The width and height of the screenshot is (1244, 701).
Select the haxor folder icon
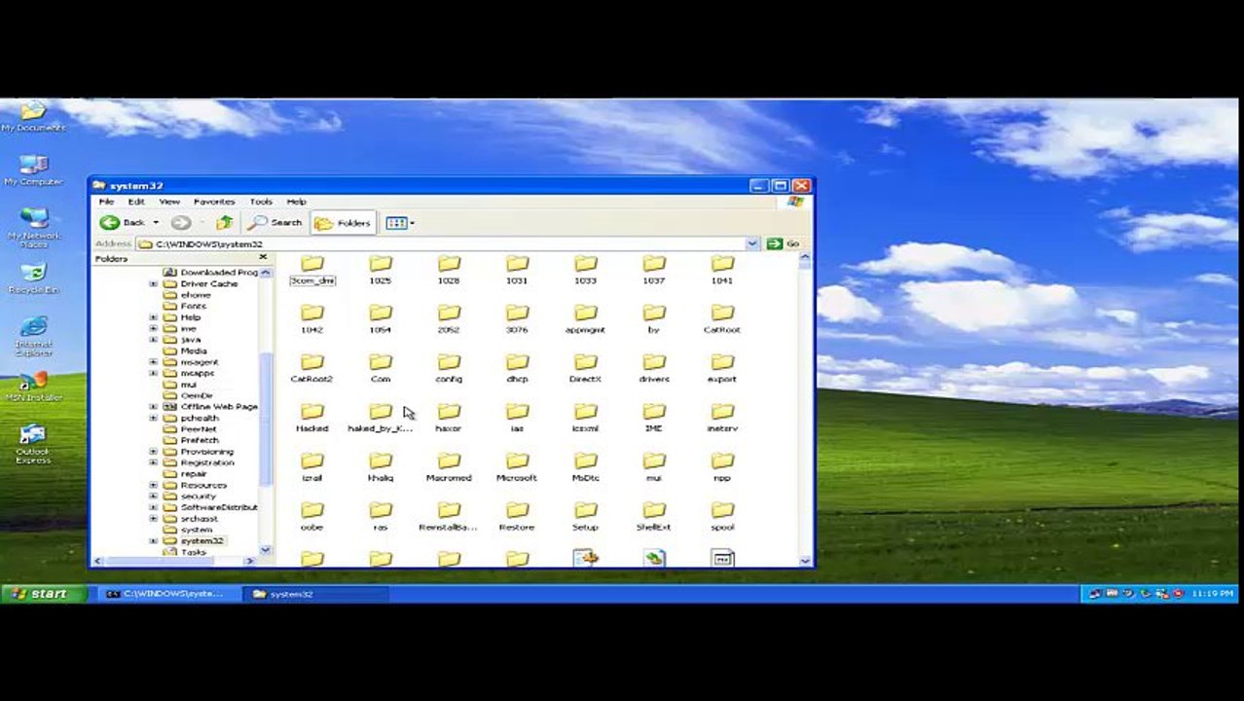[449, 412]
